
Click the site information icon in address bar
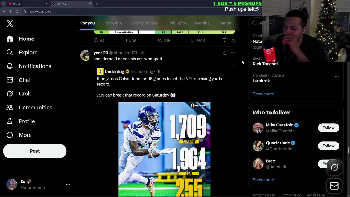click(25, 11)
